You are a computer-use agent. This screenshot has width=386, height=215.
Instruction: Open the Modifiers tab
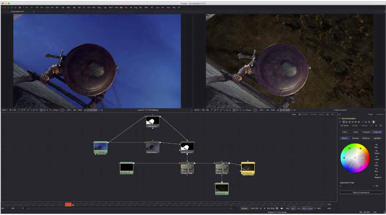click(380, 114)
